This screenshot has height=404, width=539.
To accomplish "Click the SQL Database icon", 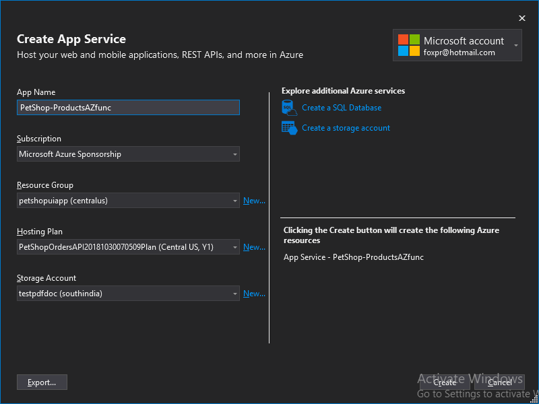I will click(x=289, y=108).
